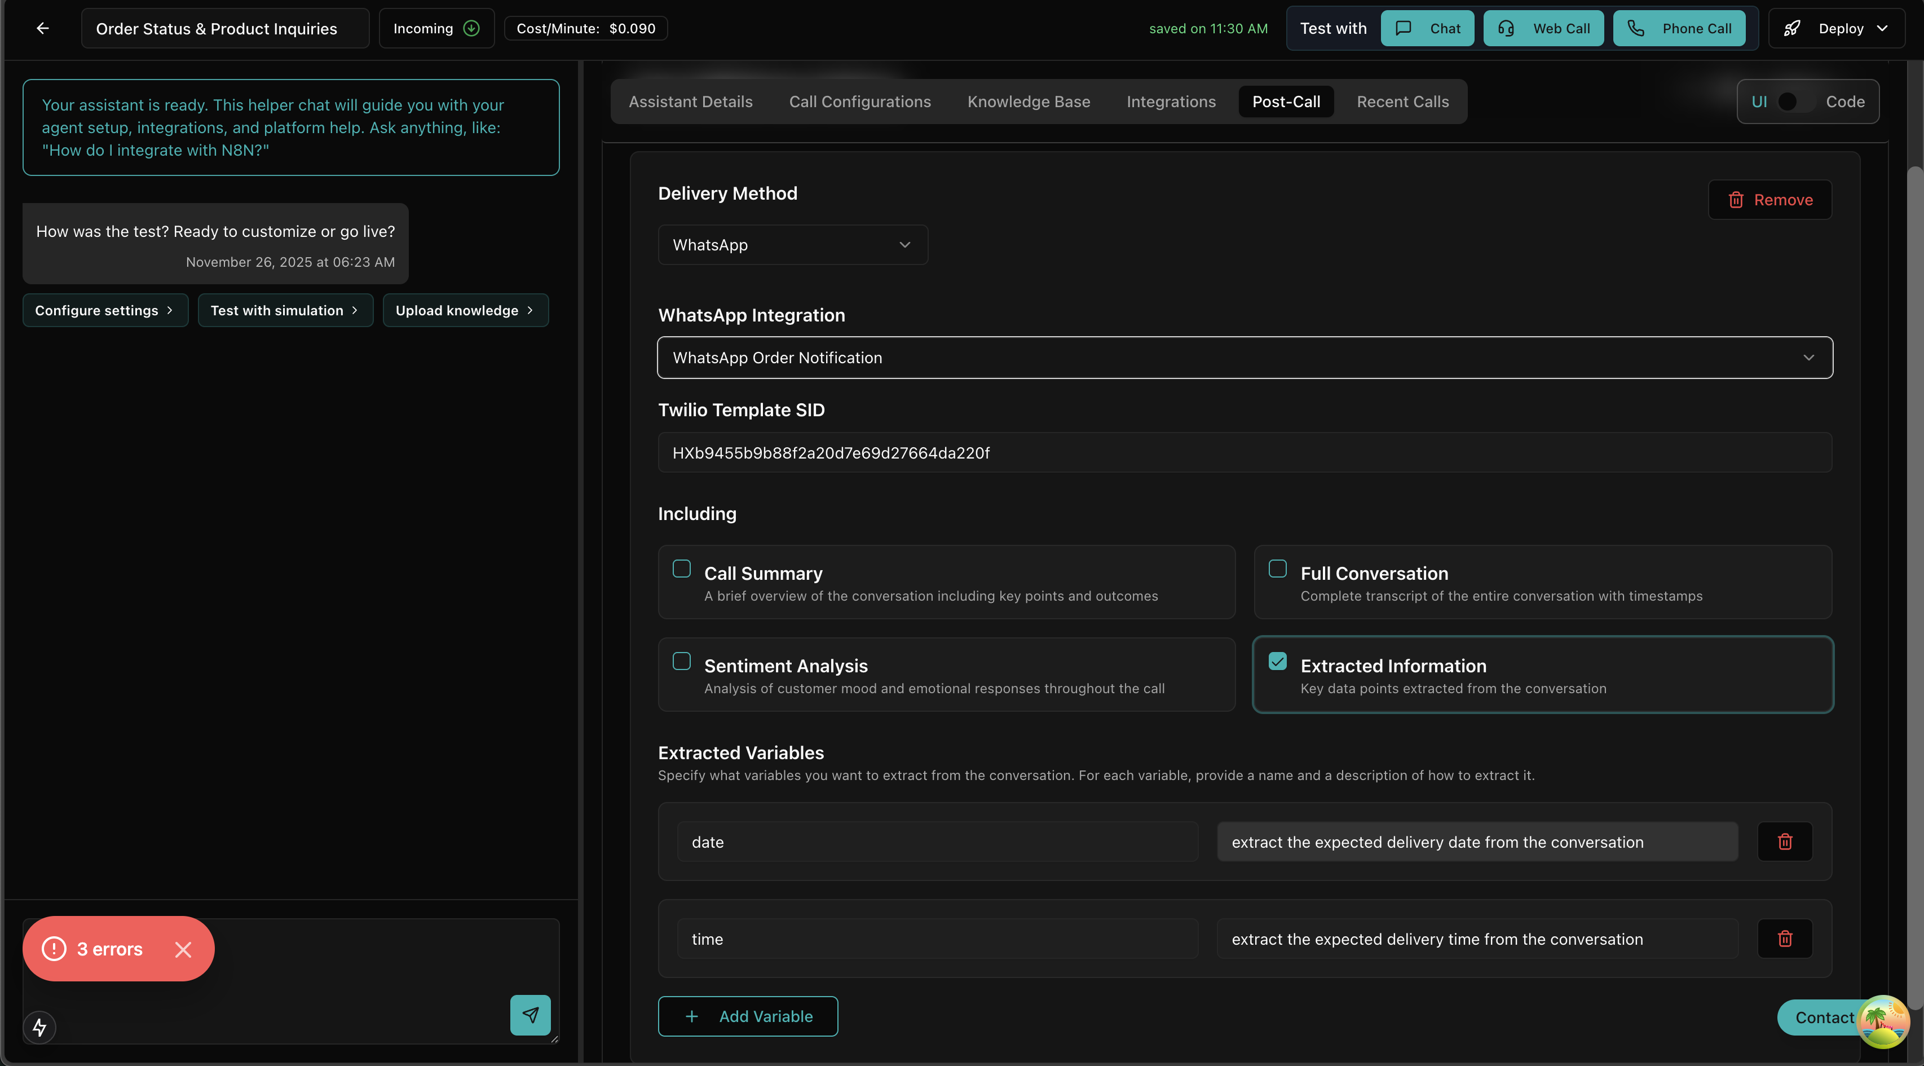Open the Deploy dropdown menu
The width and height of the screenshot is (1924, 1066).
click(x=1837, y=28)
